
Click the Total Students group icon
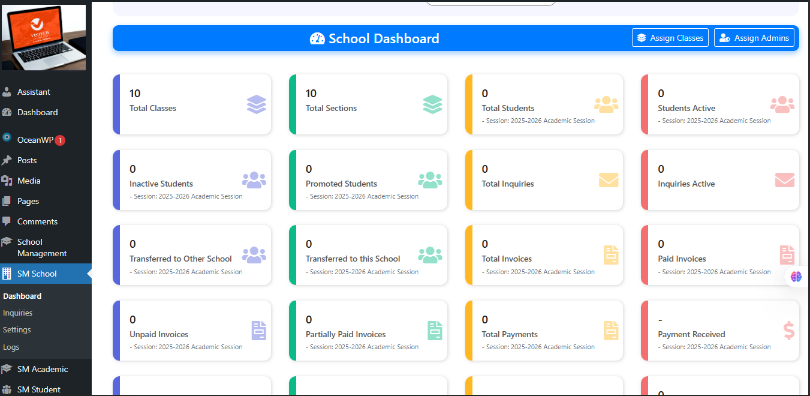pos(606,104)
